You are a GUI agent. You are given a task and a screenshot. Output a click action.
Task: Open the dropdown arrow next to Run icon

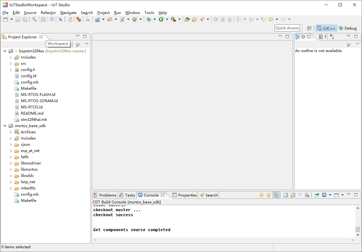167,19
